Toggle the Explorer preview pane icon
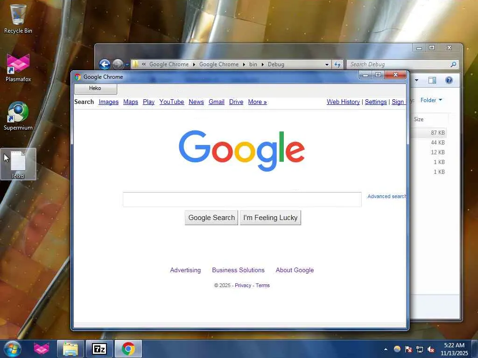The width and height of the screenshot is (478, 358). (432, 80)
